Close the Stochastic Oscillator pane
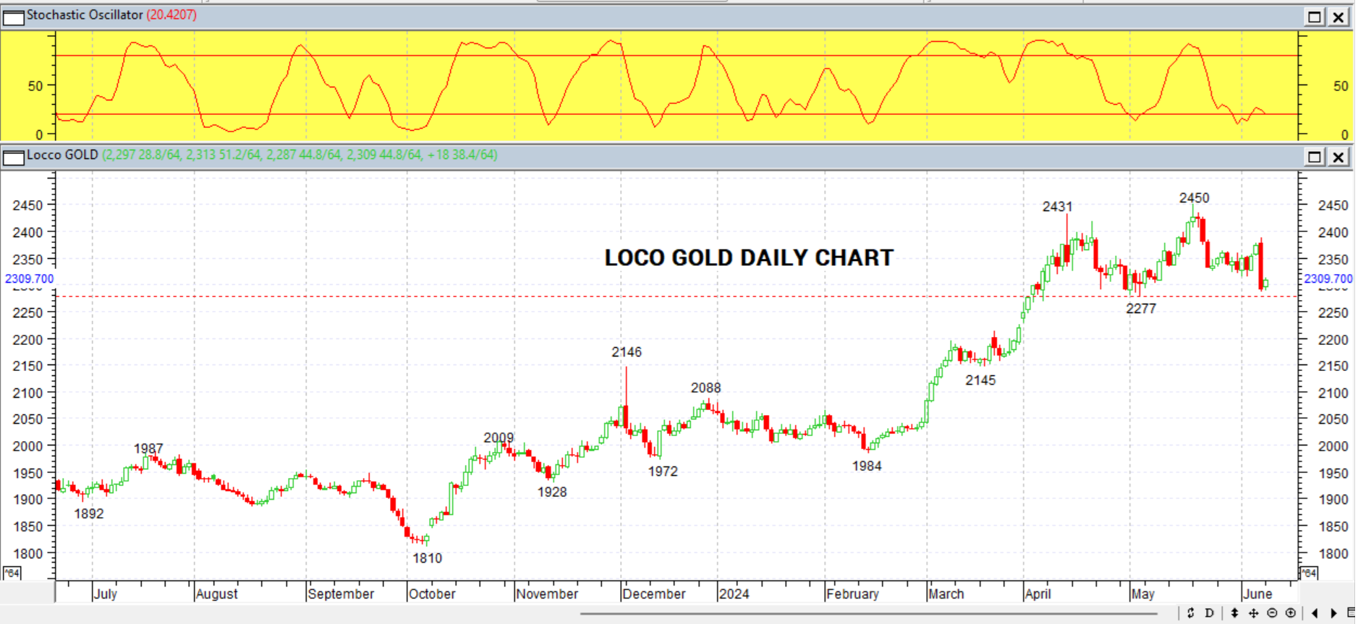This screenshot has height=624, width=1358. [x=1339, y=17]
